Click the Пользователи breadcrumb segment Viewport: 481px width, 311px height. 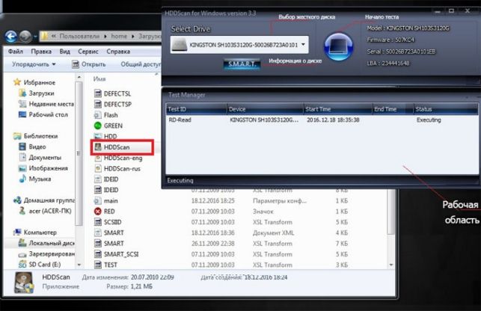79,36
